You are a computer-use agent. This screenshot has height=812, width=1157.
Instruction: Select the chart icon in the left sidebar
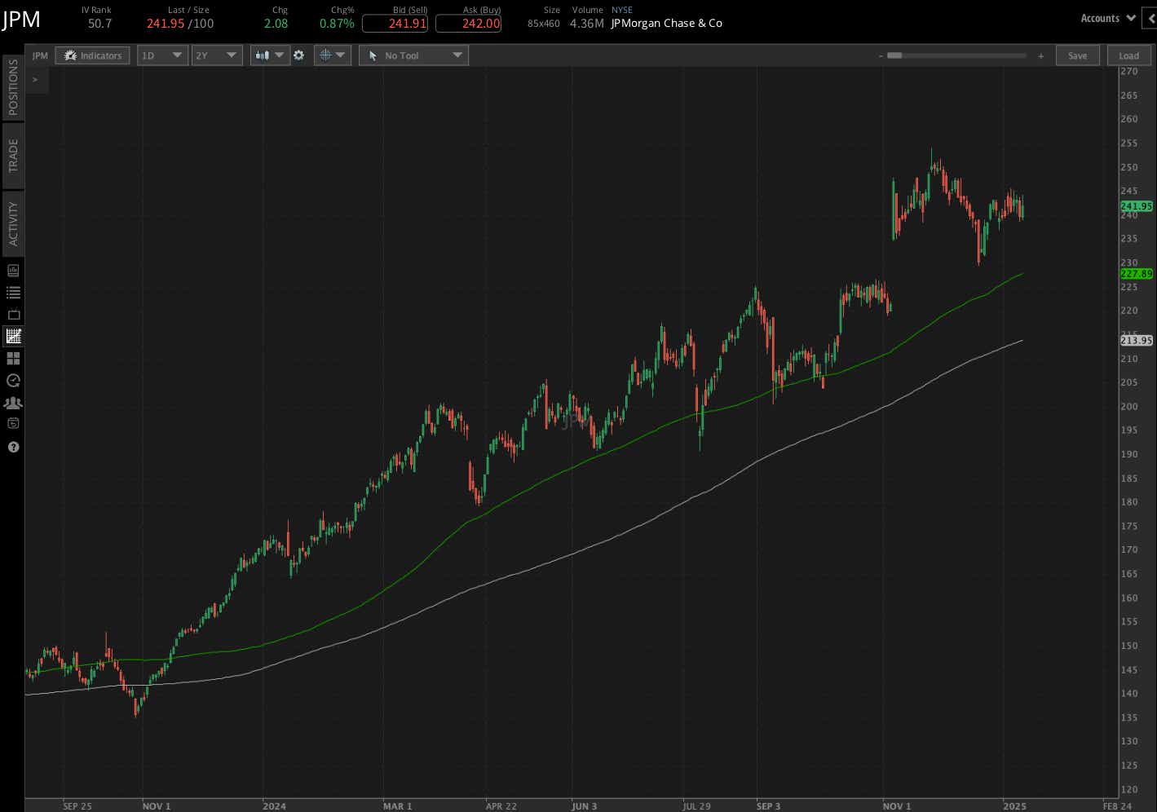13,336
